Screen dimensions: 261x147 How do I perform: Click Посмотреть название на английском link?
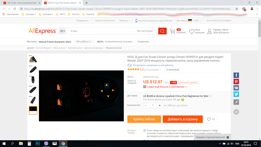(153, 65)
